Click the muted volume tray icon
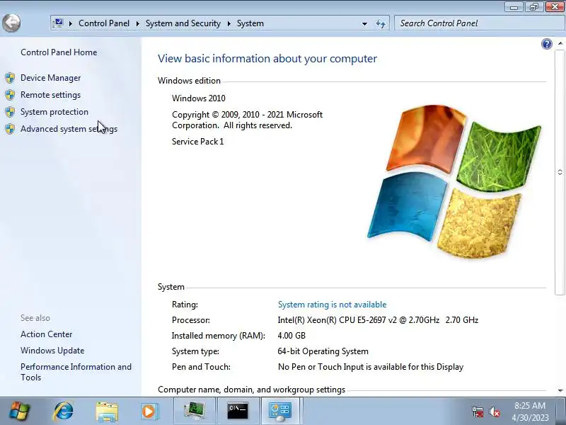Screen dimensions: 566x425 495,412
